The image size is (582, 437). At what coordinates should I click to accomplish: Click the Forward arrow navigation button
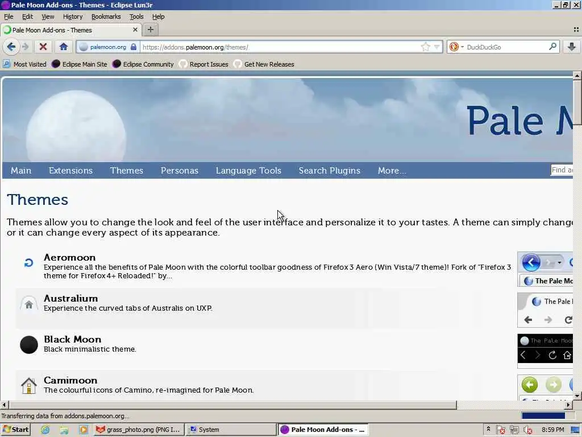(25, 47)
